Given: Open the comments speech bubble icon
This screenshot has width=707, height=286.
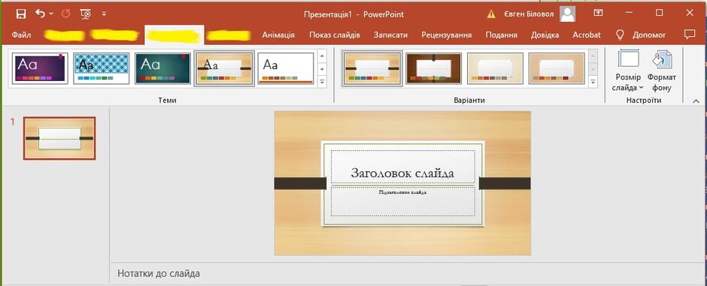Looking at the screenshot, I should pyautogui.click(x=689, y=35).
